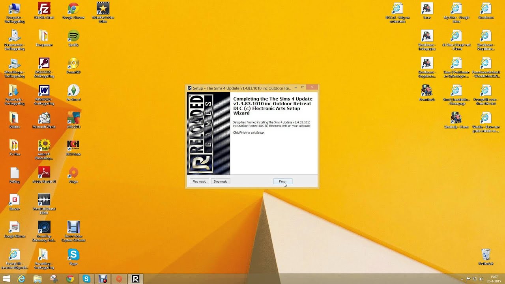Screen dimensions: 505x284
Task: Select de Sims-3 loopt vast shortcut
Action: point(456,40)
